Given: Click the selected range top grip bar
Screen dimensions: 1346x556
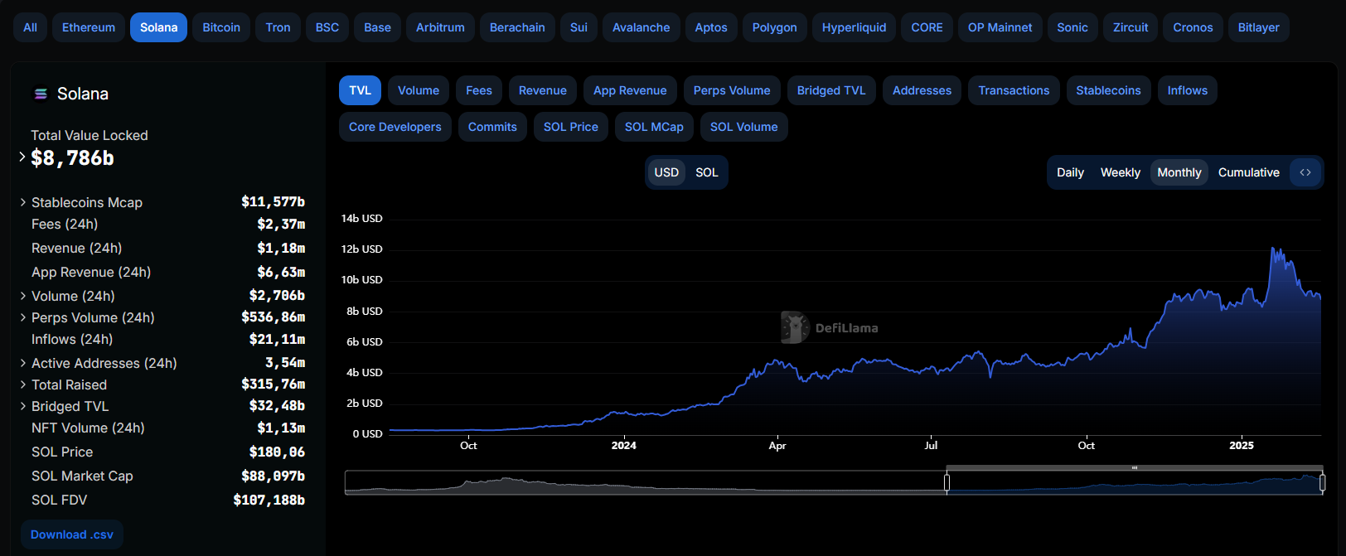Looking at the screenshot, I should tap(1135, 468).
